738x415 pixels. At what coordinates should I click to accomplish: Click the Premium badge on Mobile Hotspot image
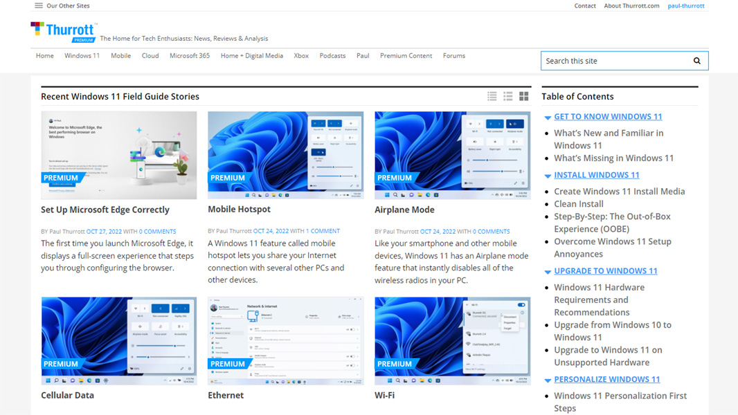[228, 178]
